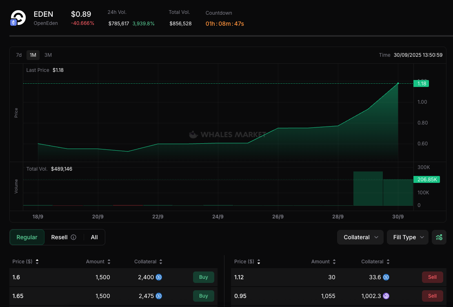Screen dimensions: 453x307
Task: Expand the Fill Type dropdown
Action: (x=408, y=237)
